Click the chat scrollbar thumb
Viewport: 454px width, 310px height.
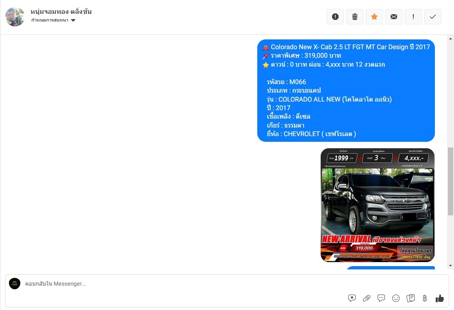coord(450,181)
